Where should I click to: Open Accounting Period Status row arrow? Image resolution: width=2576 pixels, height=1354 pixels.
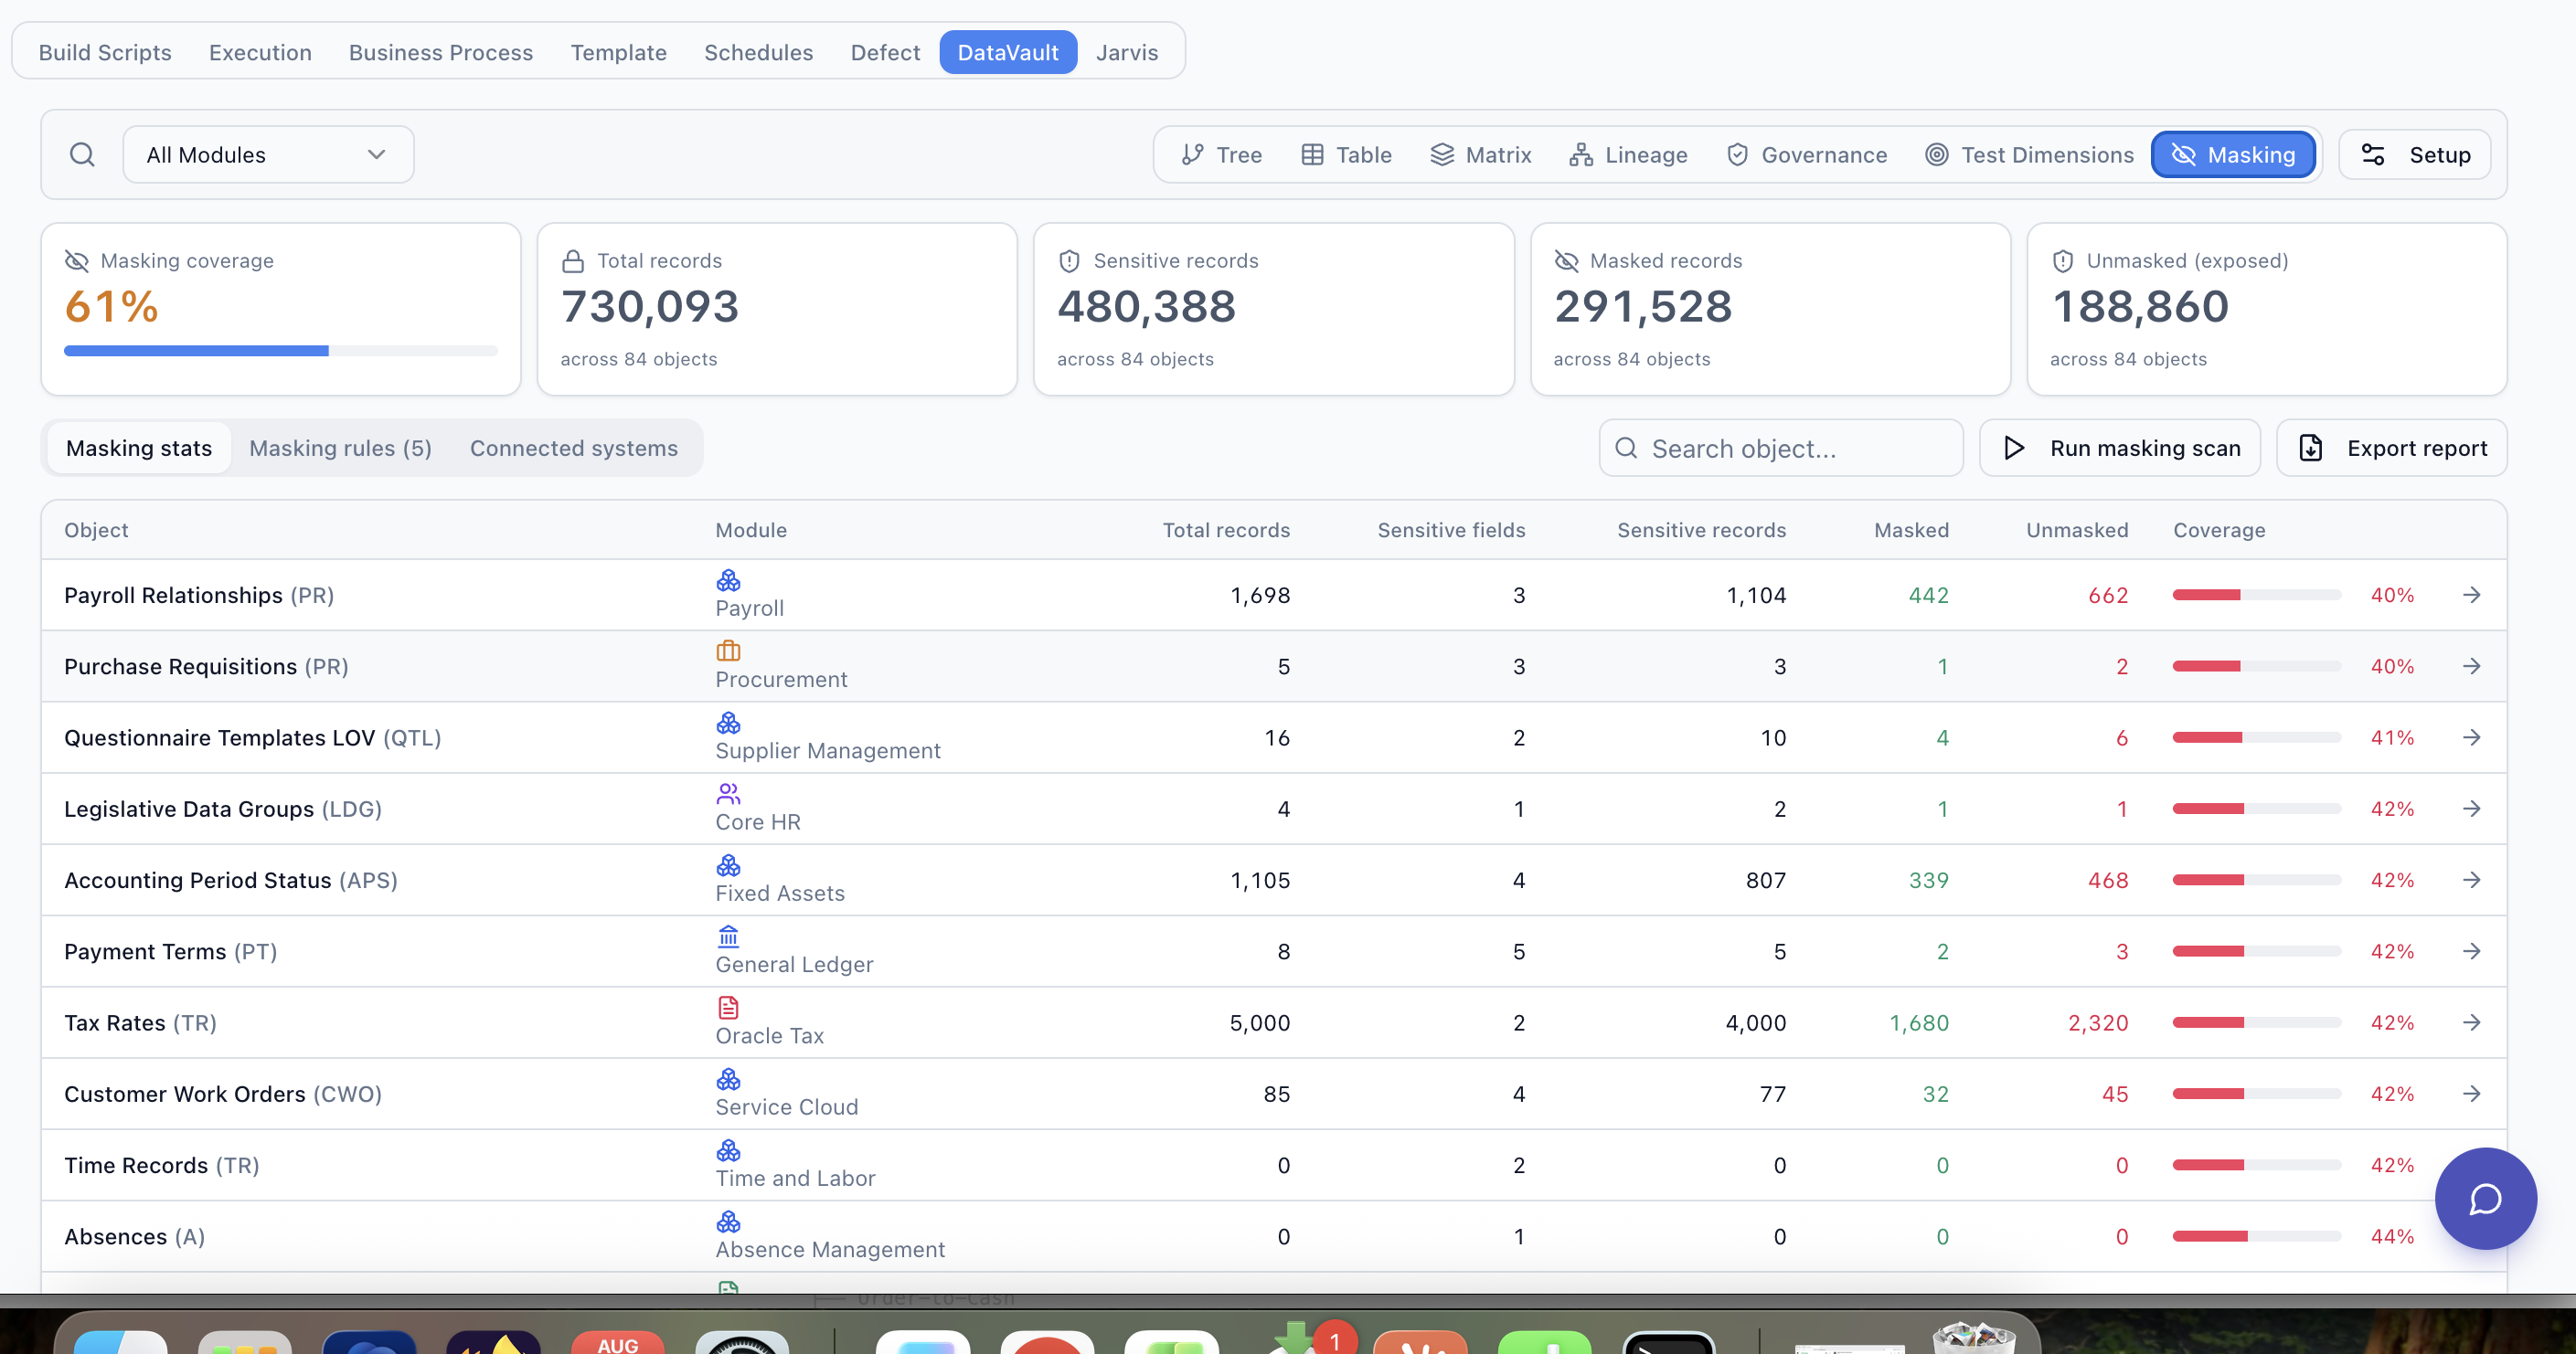(2471, 879)
